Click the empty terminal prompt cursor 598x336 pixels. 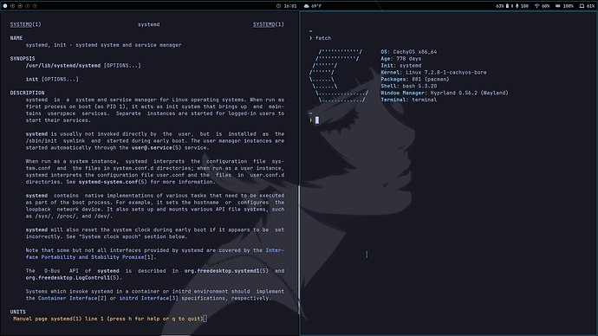[317, 120]
